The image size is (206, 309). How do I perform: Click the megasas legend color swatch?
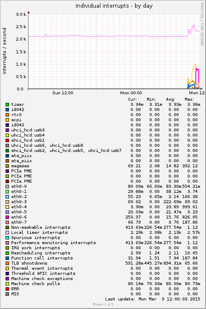pos(7,166)
